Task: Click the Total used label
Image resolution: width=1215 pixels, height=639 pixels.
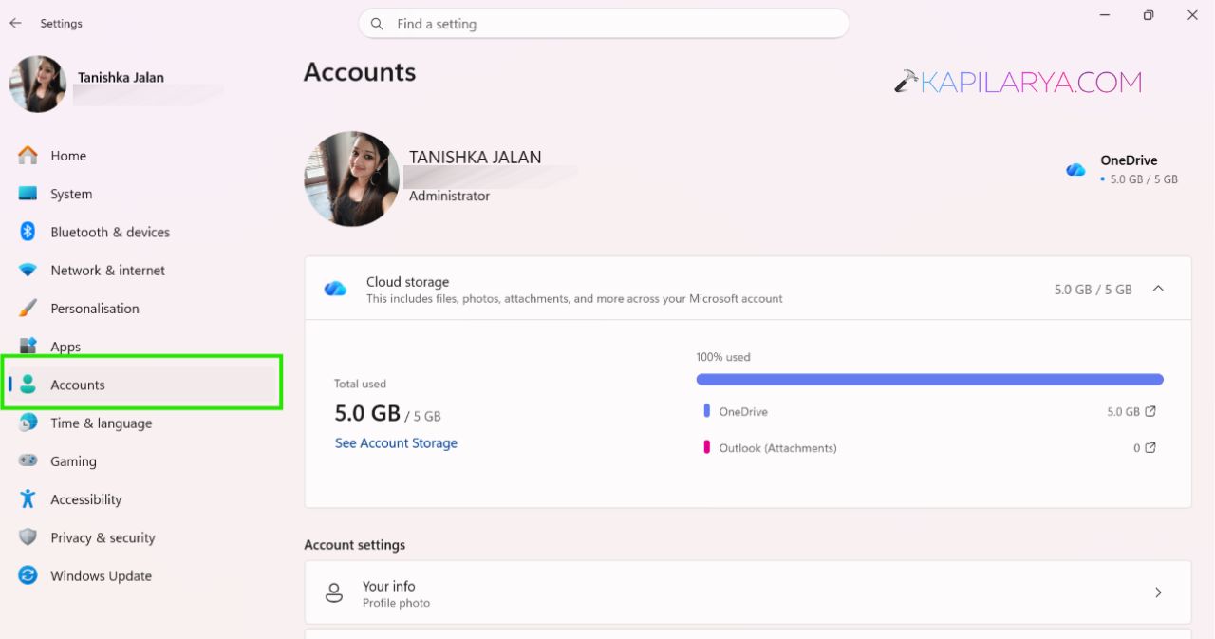Action: pos(360,384)
